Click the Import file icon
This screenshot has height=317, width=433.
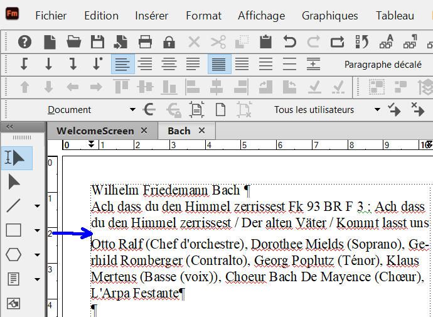tap(120, 42)
